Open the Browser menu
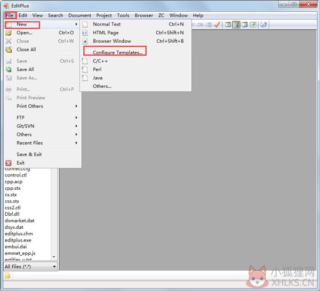 [x=143, y=15]
